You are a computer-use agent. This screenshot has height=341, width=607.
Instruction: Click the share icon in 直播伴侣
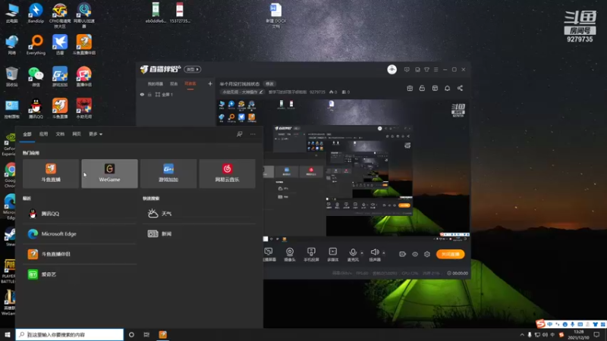460,88
